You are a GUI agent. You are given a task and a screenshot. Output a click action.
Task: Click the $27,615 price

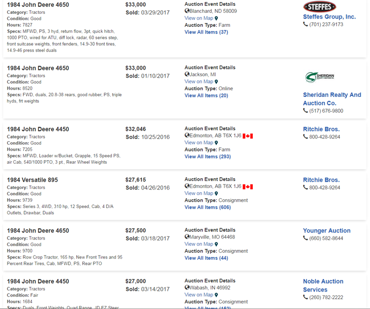(136, 180)
